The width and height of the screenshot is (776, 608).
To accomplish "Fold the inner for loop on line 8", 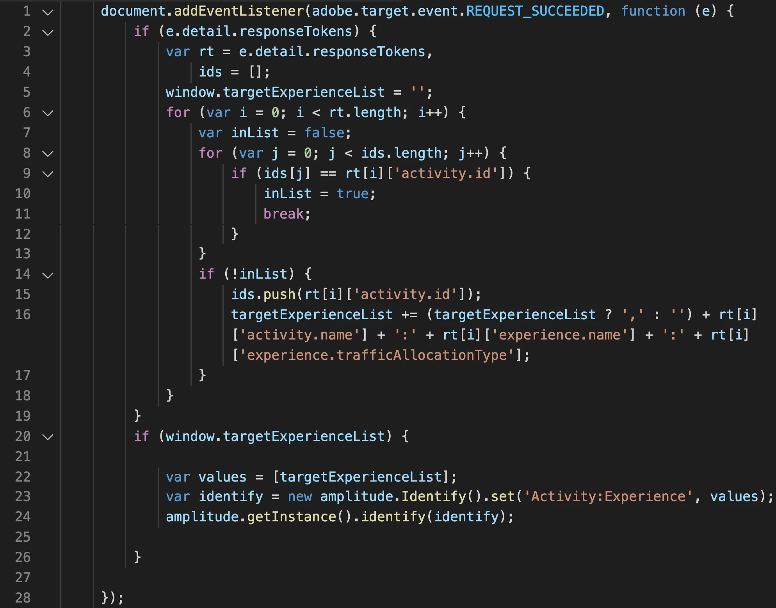I will point(48,154).
